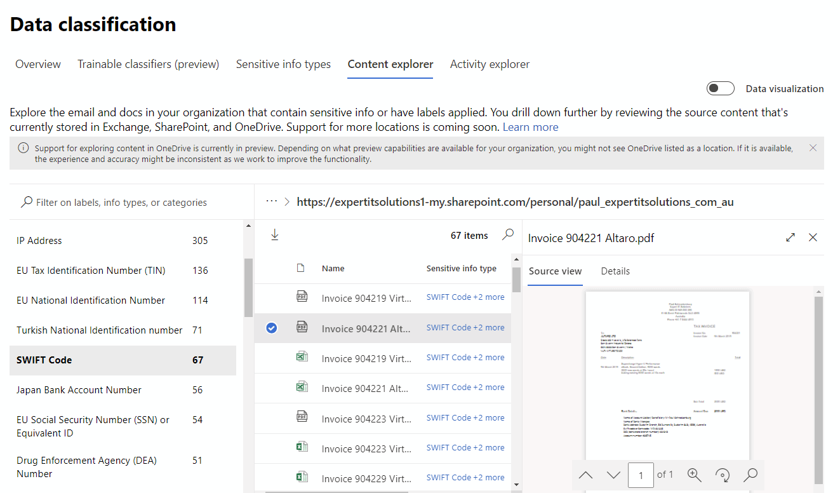The width and height of the screenshot is (840, 493).
Task: Open the Activity explorer tab
Action: [490, 64]
